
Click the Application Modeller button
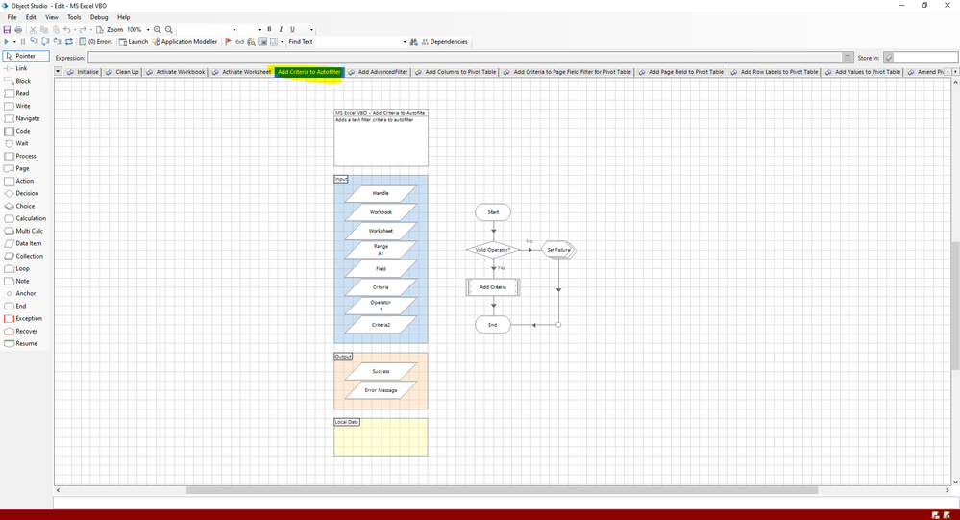pos(188,42)
